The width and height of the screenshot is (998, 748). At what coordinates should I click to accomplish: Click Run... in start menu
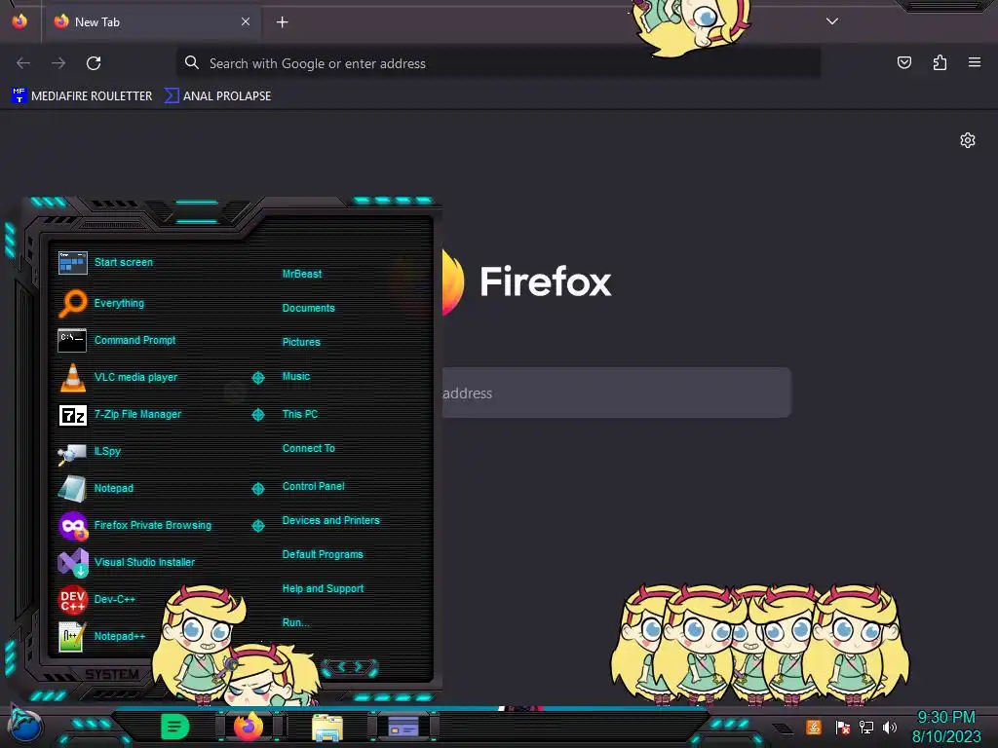pos(296,622)
